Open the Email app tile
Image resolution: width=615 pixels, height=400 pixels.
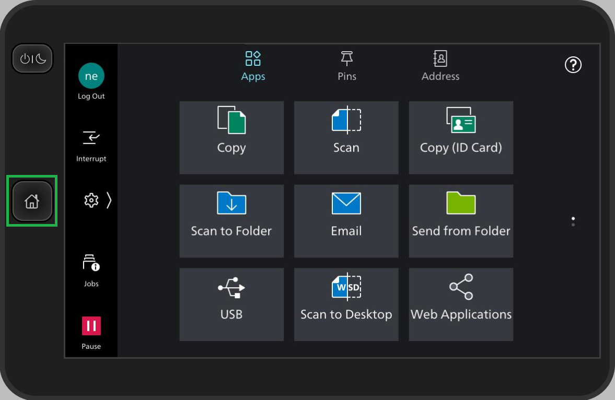pyautogui.click(x=346, y=221)
